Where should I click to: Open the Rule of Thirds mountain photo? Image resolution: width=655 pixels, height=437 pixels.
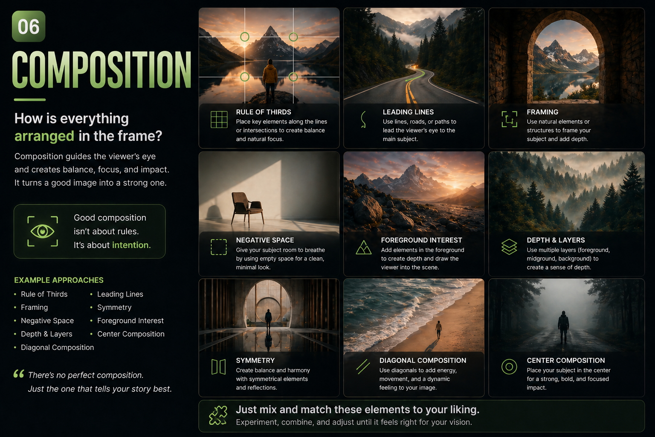click(269, 55)
